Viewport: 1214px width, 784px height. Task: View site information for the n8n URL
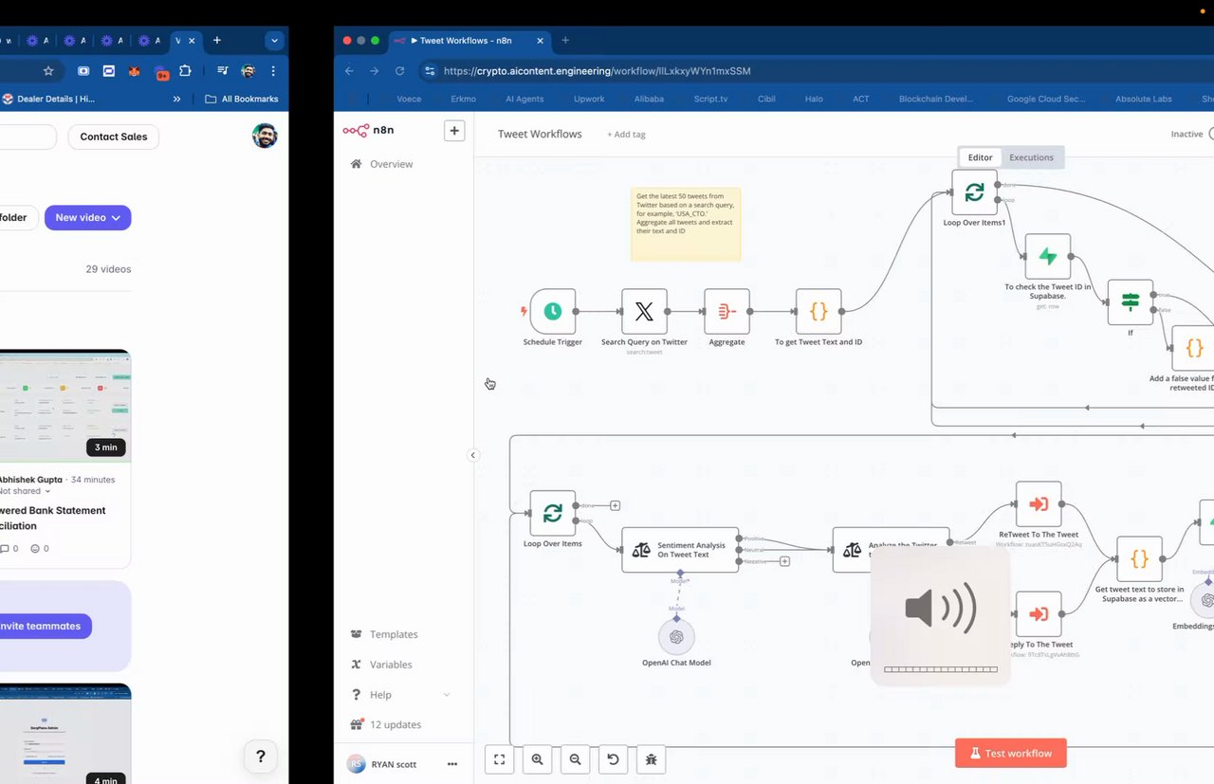click(x=430, y=71)
